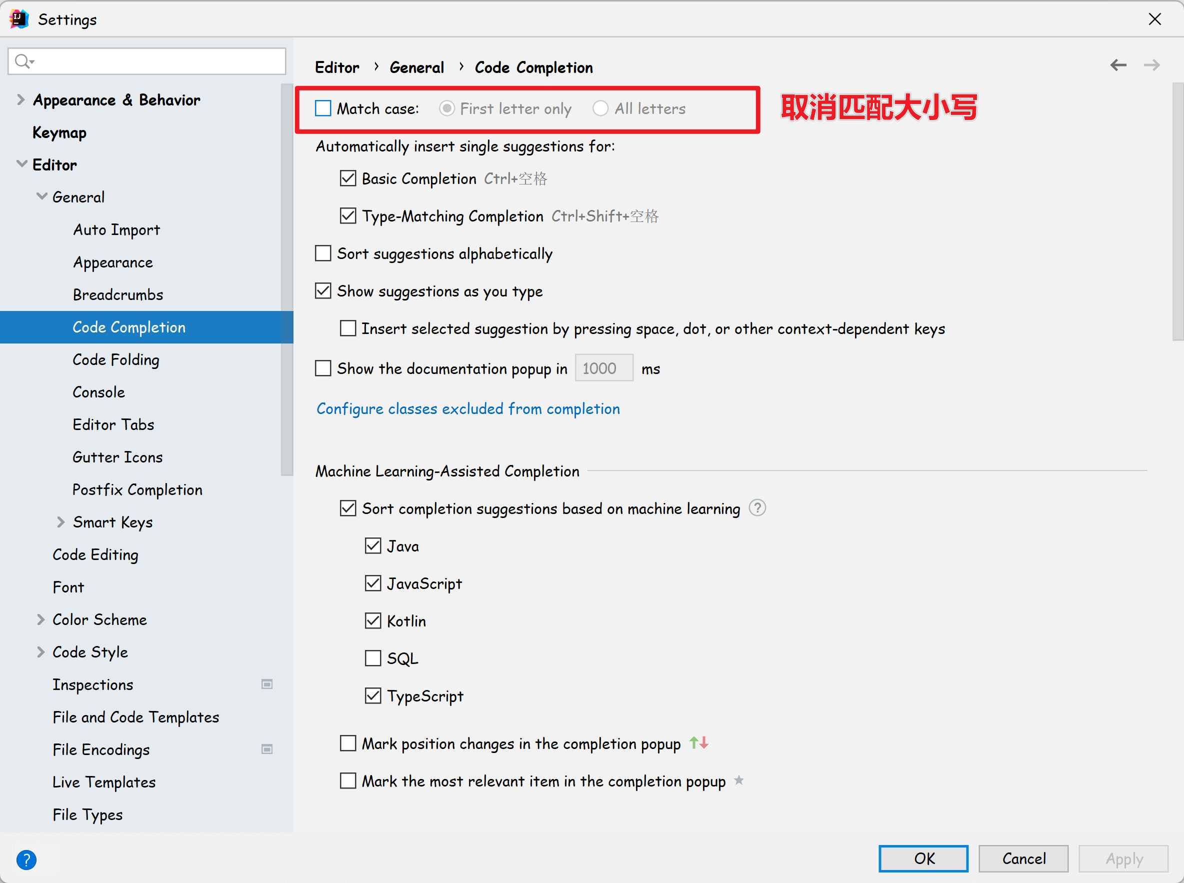Click the Inspections project-level settings icon
1184x883 pixels.
pyautogui.click(x=266, y=684)
